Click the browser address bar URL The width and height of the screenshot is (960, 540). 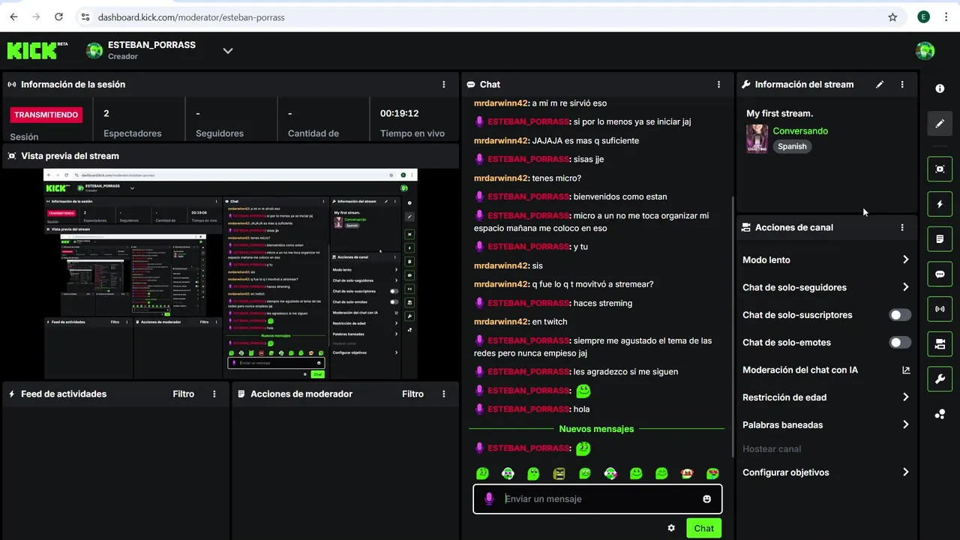click(191, 16)
